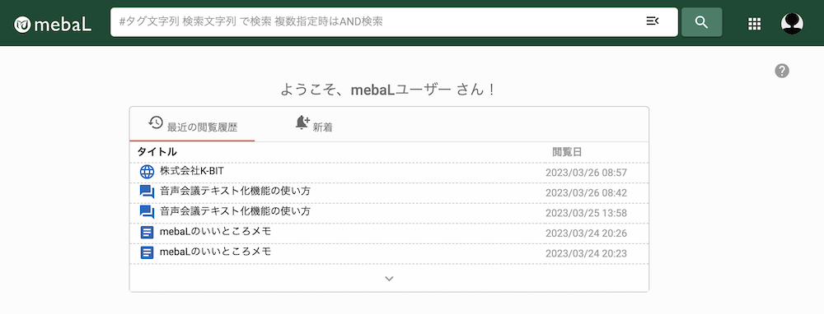
Task: Open the search options filter icon
Action: [x=652, y=21]
